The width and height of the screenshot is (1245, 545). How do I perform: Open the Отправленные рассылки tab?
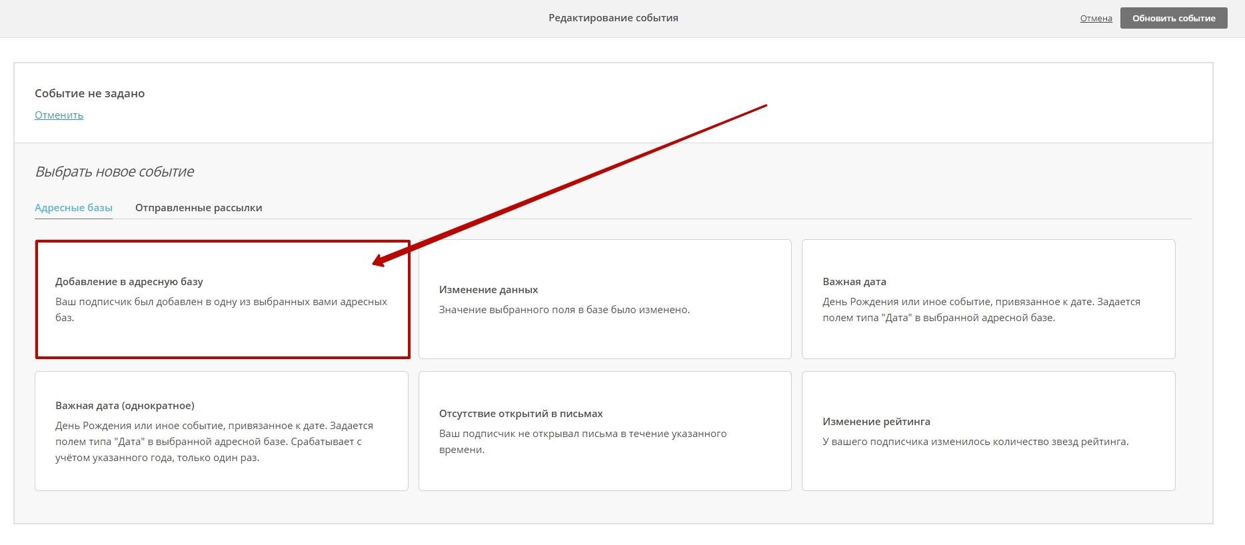(199, 208)
